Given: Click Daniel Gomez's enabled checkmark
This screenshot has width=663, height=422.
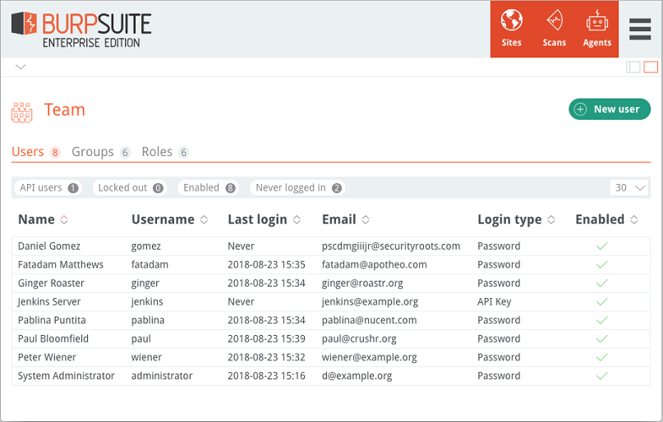Looking at the screenshot, I should point(601,245).
